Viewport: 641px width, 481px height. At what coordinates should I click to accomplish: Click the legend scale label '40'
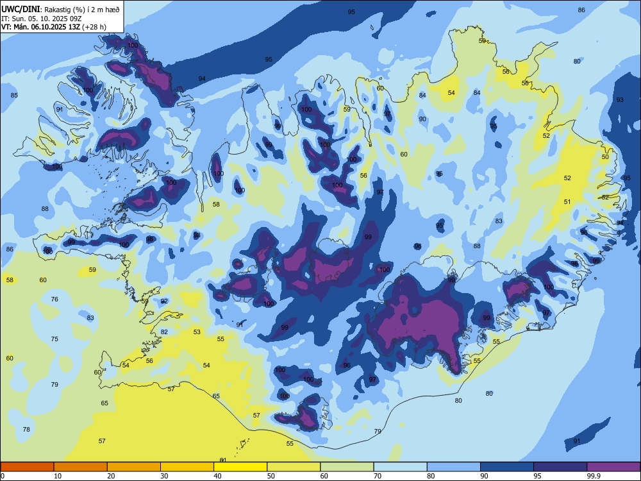pos(217,476)
